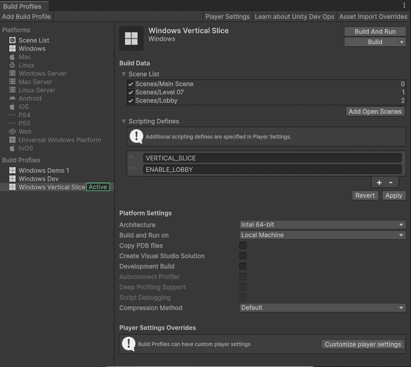This screenshot has height=367, width=411.
Task: Click the Linux penguin icon
Action: coord(12,65)
